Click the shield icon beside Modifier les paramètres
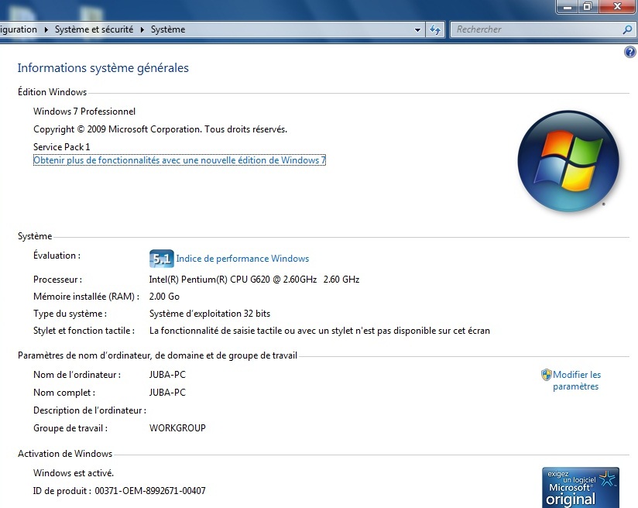This screenshot has height=508, width=638. pyautogui.click(x=546, y=375)
